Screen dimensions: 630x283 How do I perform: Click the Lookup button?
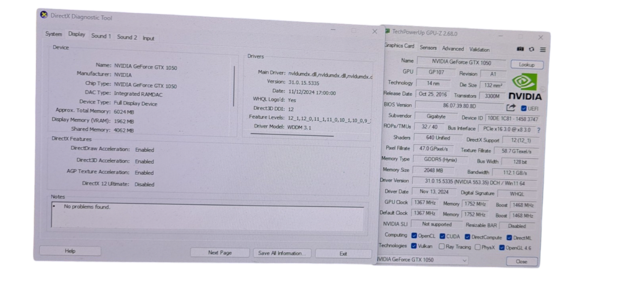(x=527, y=65)
